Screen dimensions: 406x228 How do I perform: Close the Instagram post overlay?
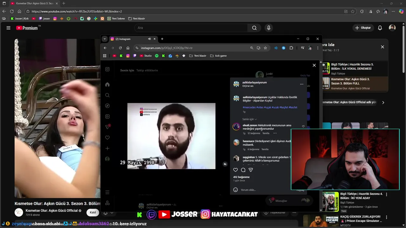coord(314,65)
